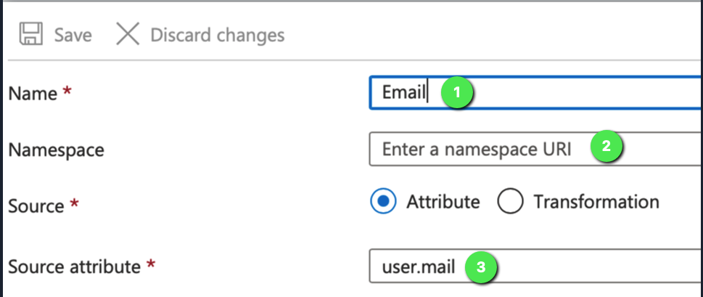Choose the Transformation option text label

click(596, 201)
